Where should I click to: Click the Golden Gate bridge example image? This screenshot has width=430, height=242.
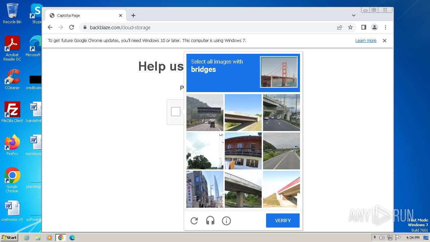(279, 72)
